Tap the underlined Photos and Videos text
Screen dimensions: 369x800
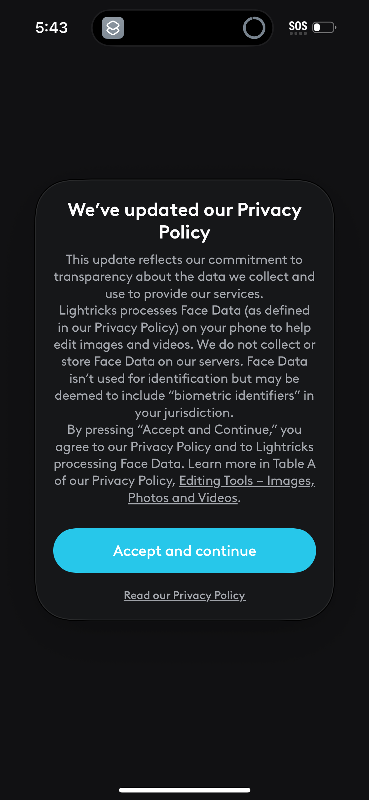click(183, 498)
